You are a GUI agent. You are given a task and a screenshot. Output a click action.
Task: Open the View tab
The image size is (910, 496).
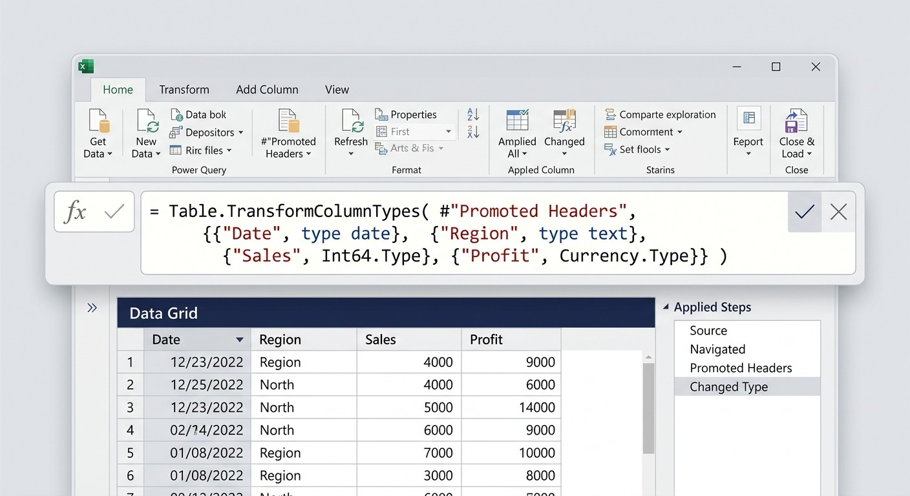[337, 90]
